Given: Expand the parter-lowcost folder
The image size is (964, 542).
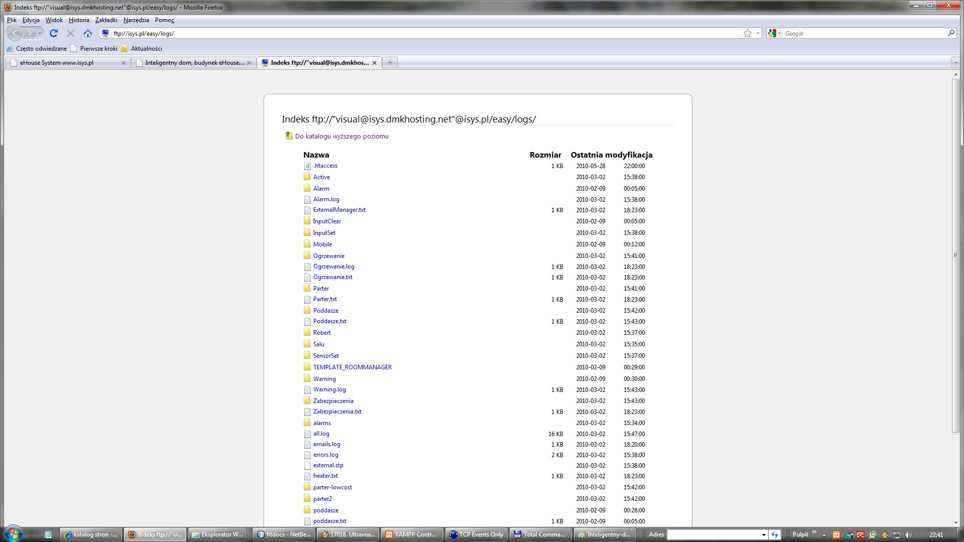Looking at the screenshot, I should [332, 487].
